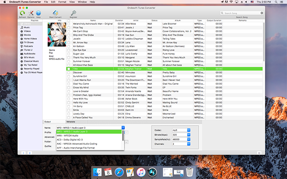
Task: Check the highlighted Title song checkbox
Action: tap(68, 69)
